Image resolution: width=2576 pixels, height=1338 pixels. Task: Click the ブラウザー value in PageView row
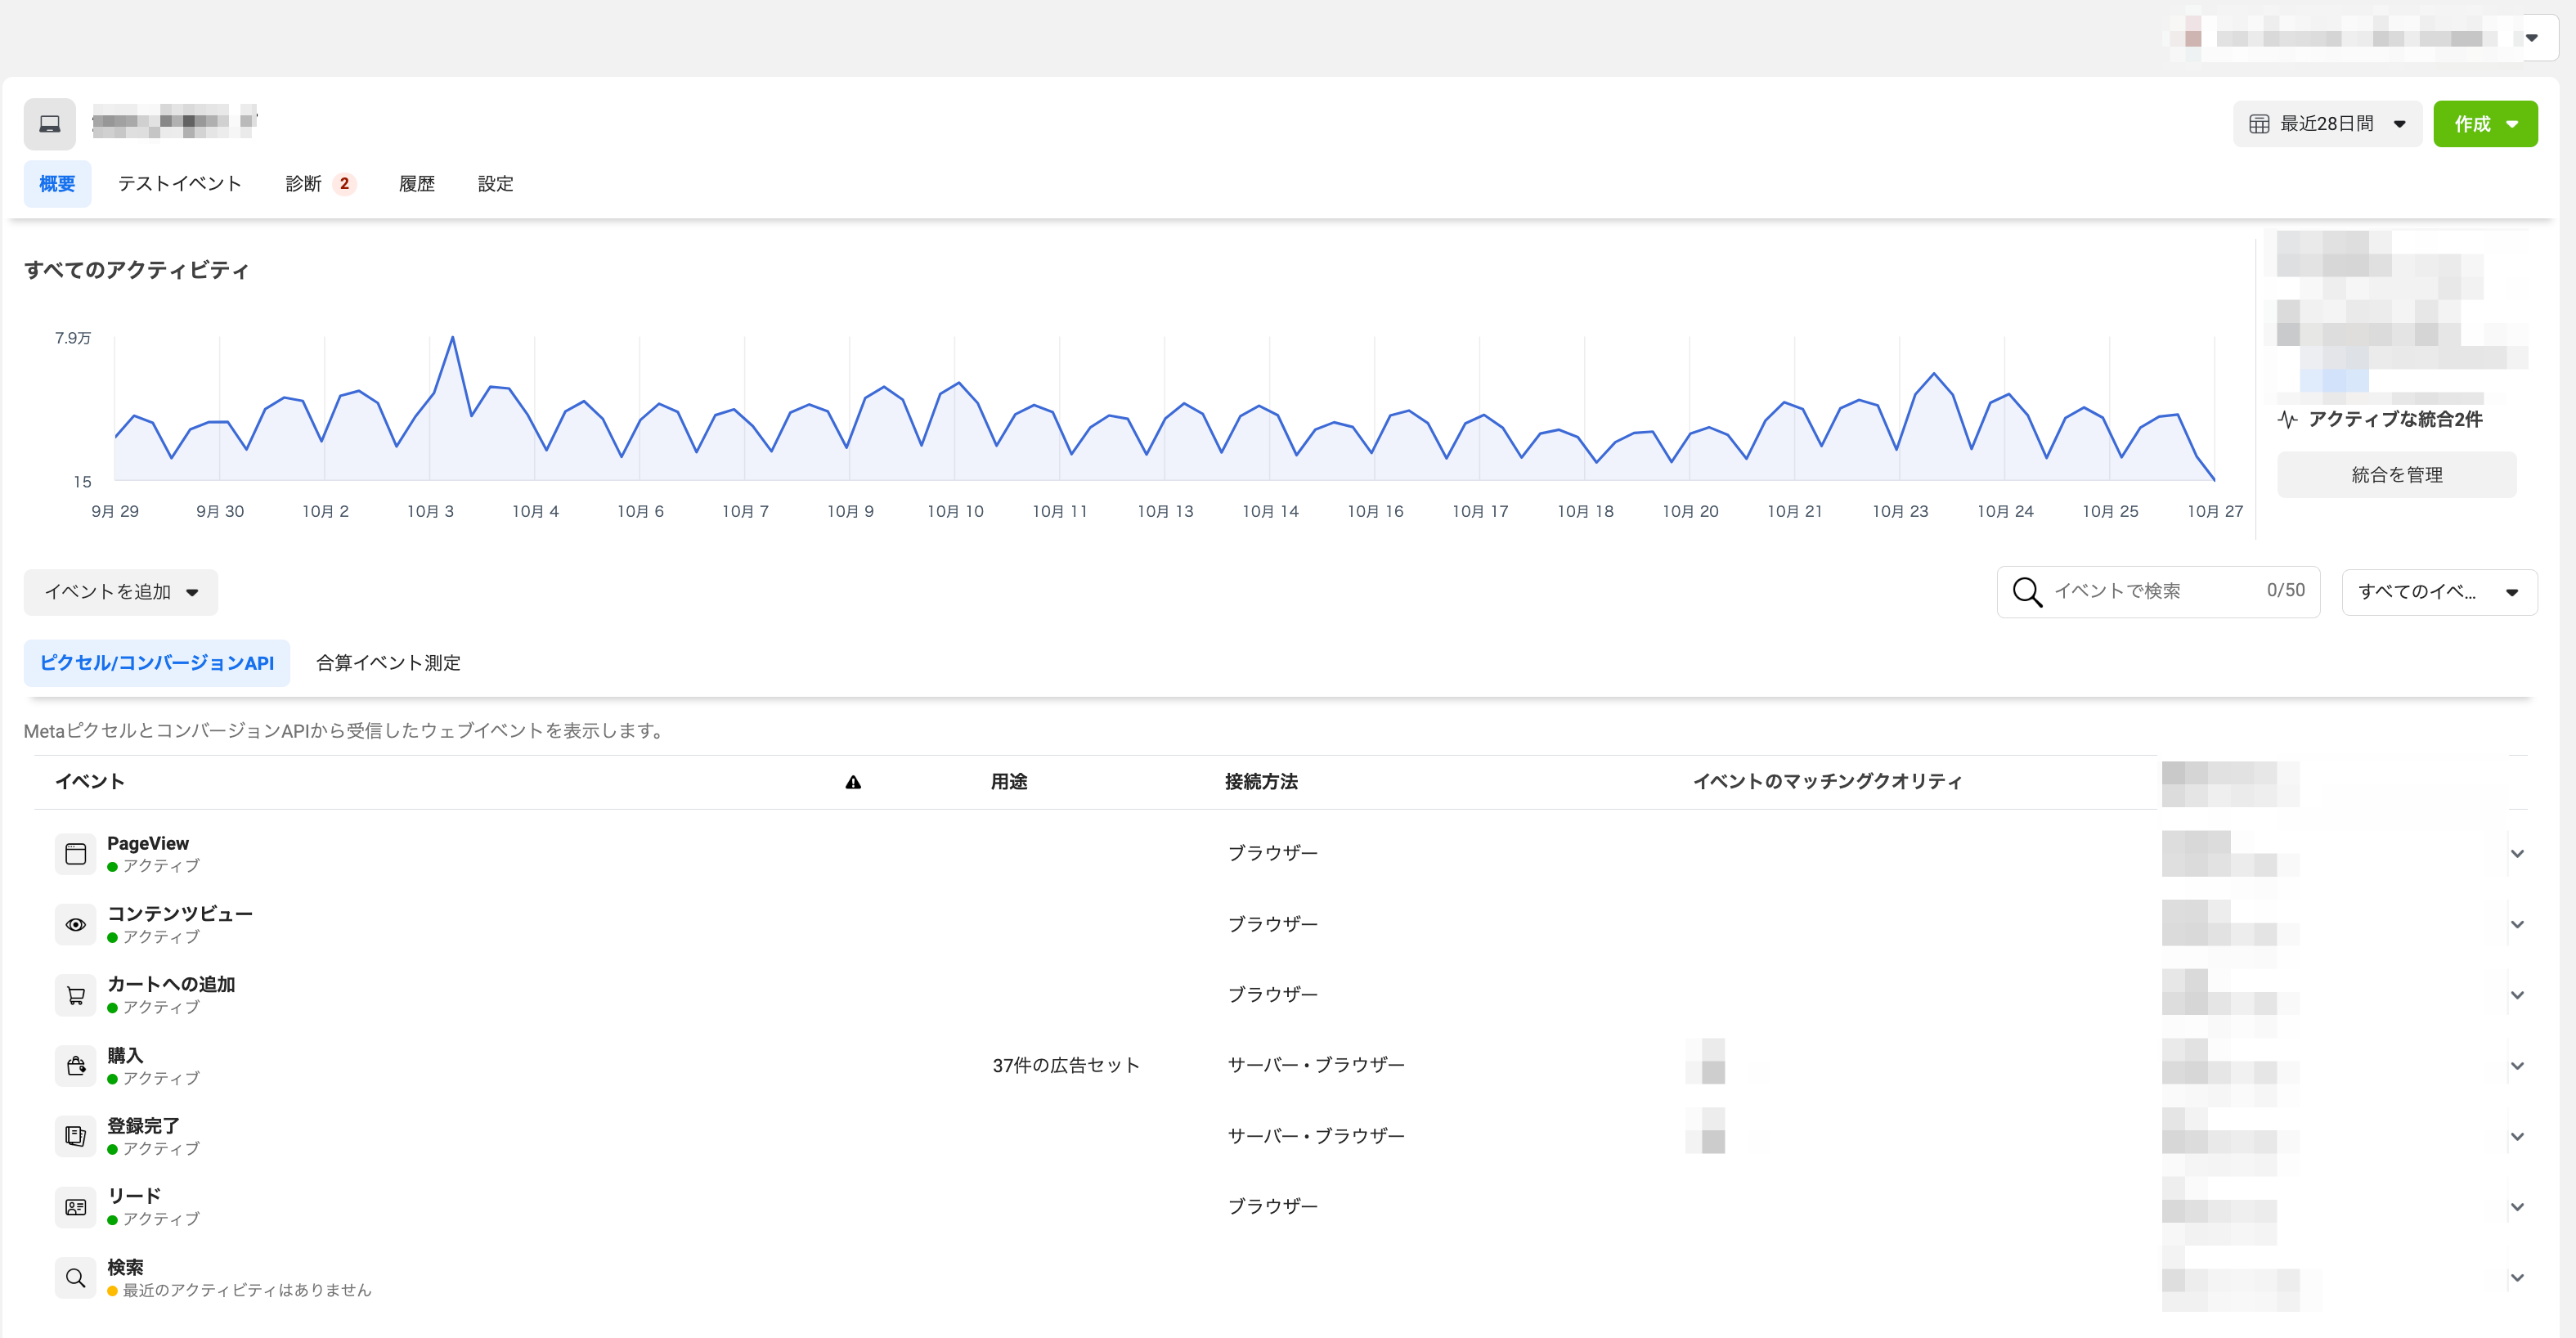[1273, 854]
